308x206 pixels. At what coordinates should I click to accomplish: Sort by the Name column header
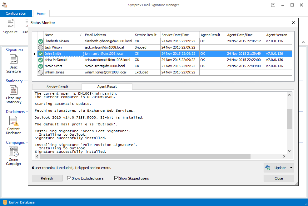coord(63,35)
